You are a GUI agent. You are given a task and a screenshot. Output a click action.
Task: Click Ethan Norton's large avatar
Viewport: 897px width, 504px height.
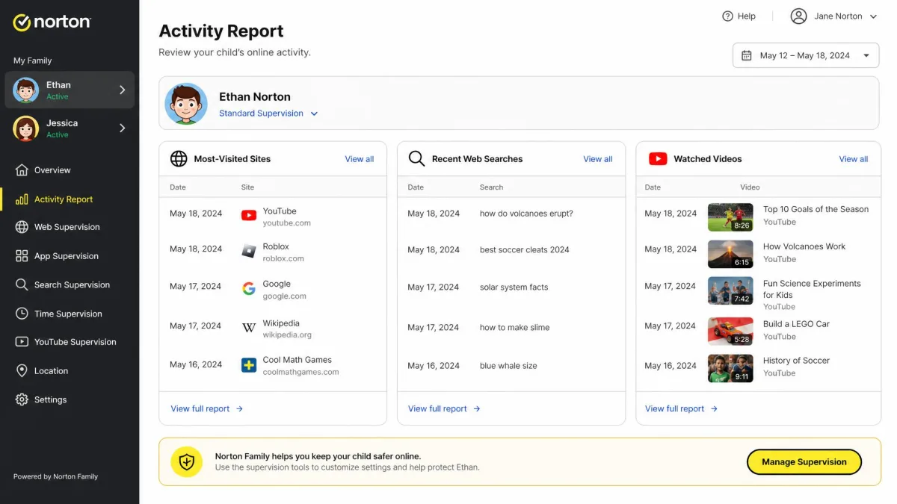(x=186, y=103)
